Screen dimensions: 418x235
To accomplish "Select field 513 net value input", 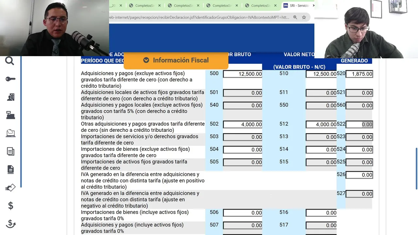I will 321,137.
